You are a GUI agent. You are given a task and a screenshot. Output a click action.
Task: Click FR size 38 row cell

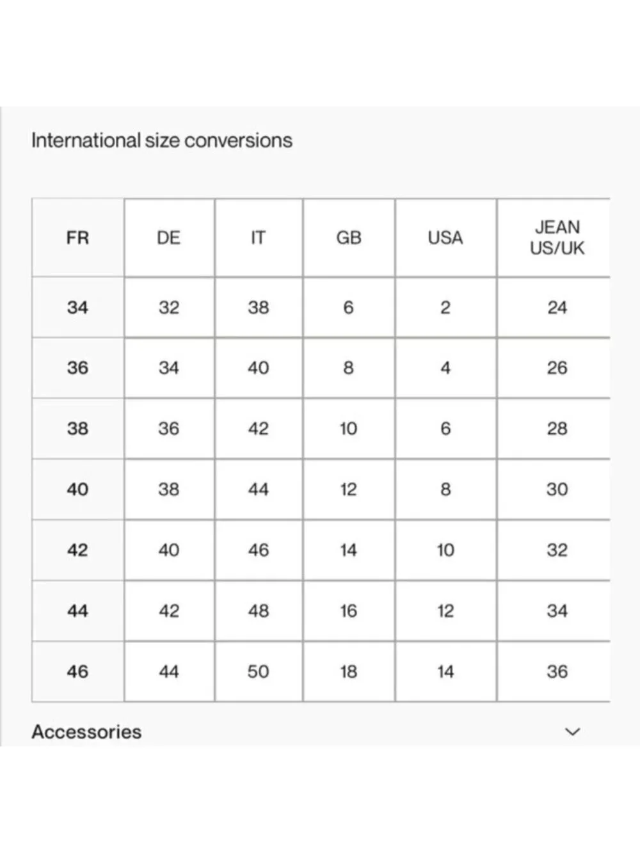pos(77,429)
